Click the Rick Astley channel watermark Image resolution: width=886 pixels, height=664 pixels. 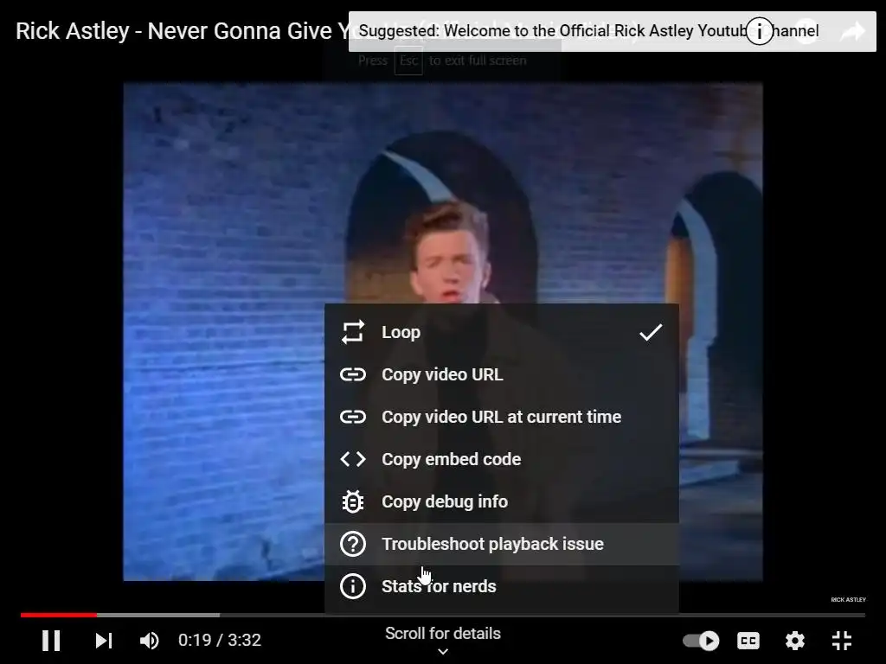tap(848, 600)
